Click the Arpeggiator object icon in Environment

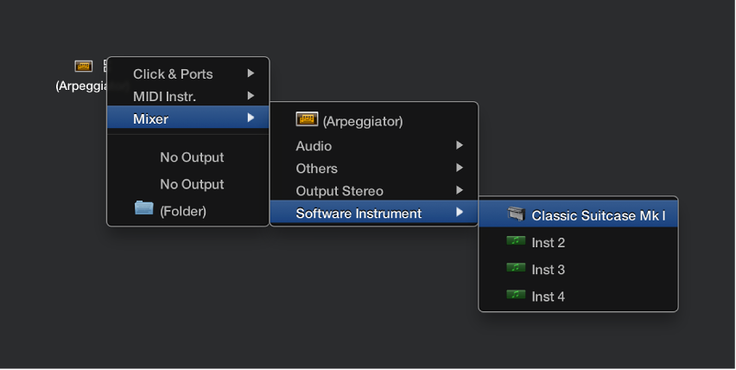pyautogui.click(x=84, y=67)
